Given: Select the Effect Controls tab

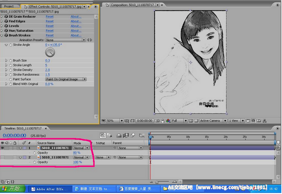Looking at the screenshot, I should [55, 7].
